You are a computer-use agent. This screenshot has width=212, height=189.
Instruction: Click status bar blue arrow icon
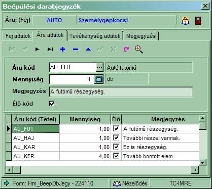point(7,183)
